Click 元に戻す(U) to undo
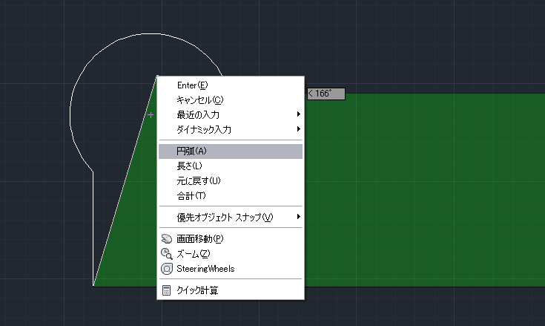 coord(231,181)
